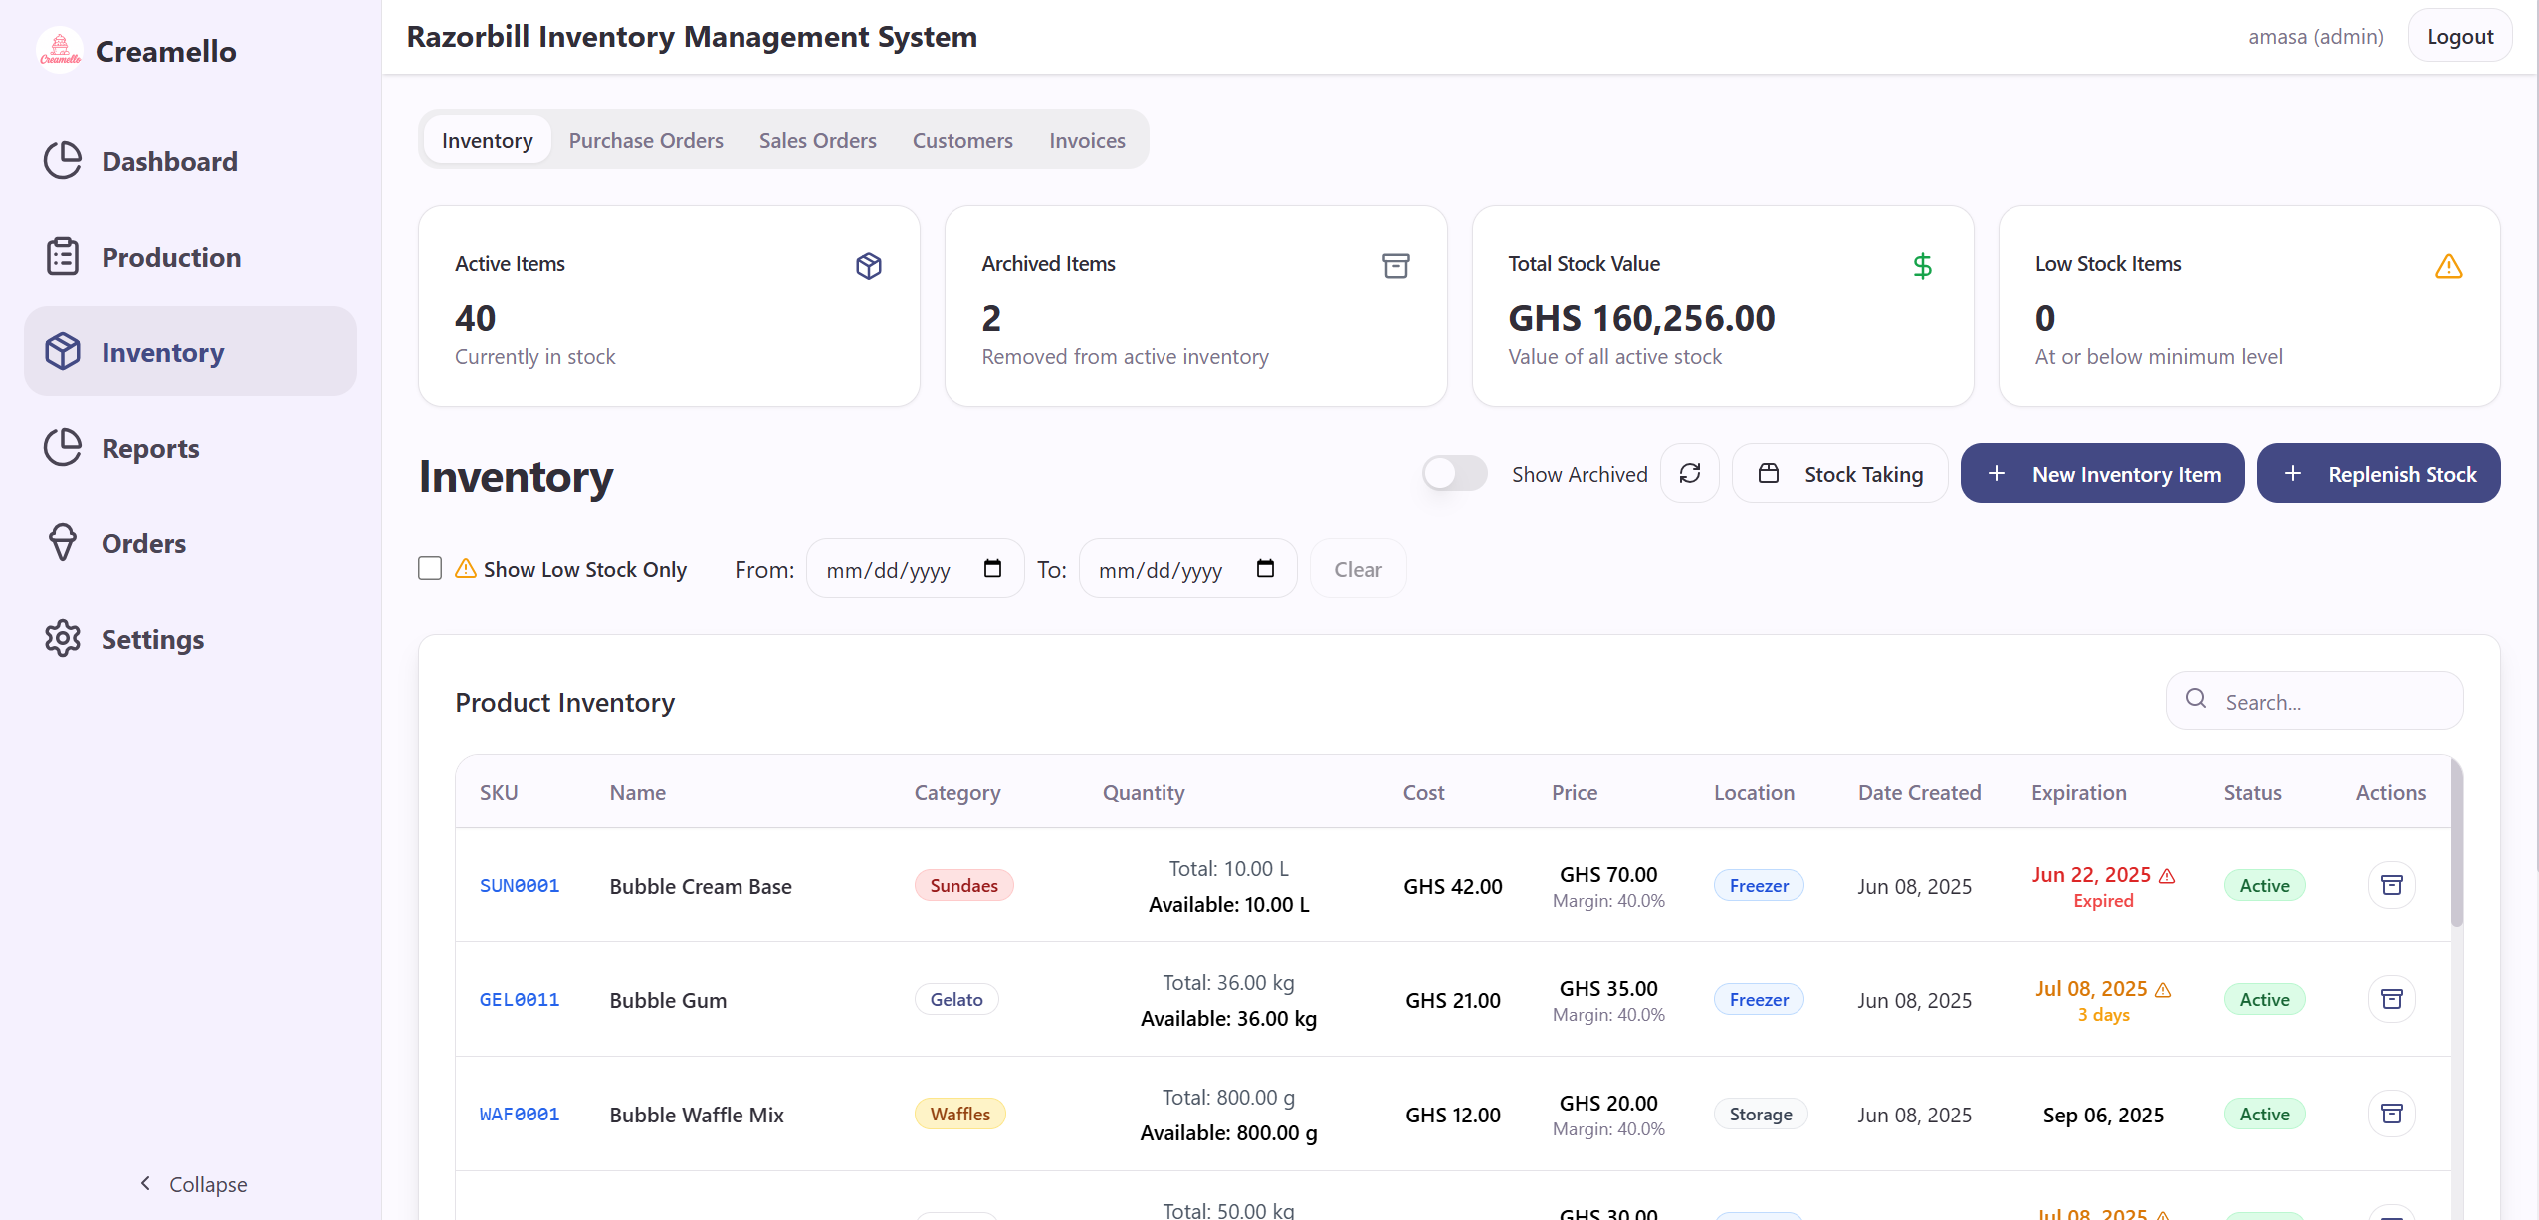Click the Archived Items archive icon
Screen dimensions: 2539x1220
[x=1395, y=266]
